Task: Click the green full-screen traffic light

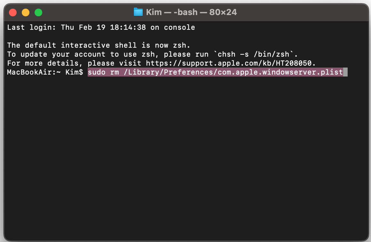Action: click(38, 12)
